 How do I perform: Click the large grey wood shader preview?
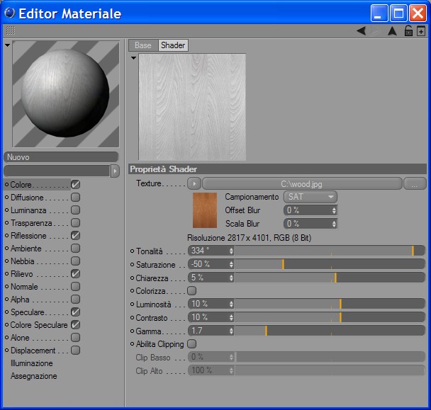[x=192, y=107]
